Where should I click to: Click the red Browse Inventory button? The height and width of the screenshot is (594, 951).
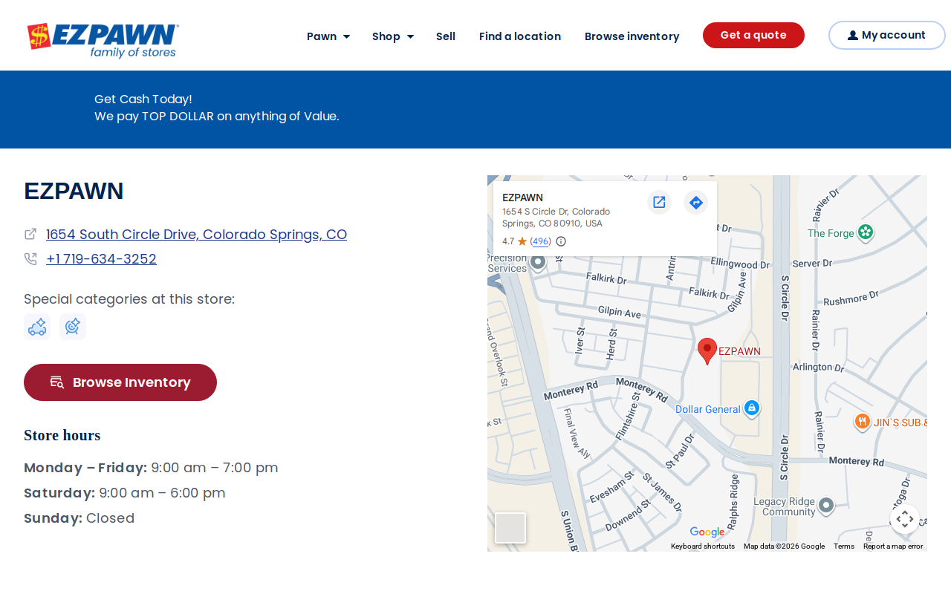point(120,382)
